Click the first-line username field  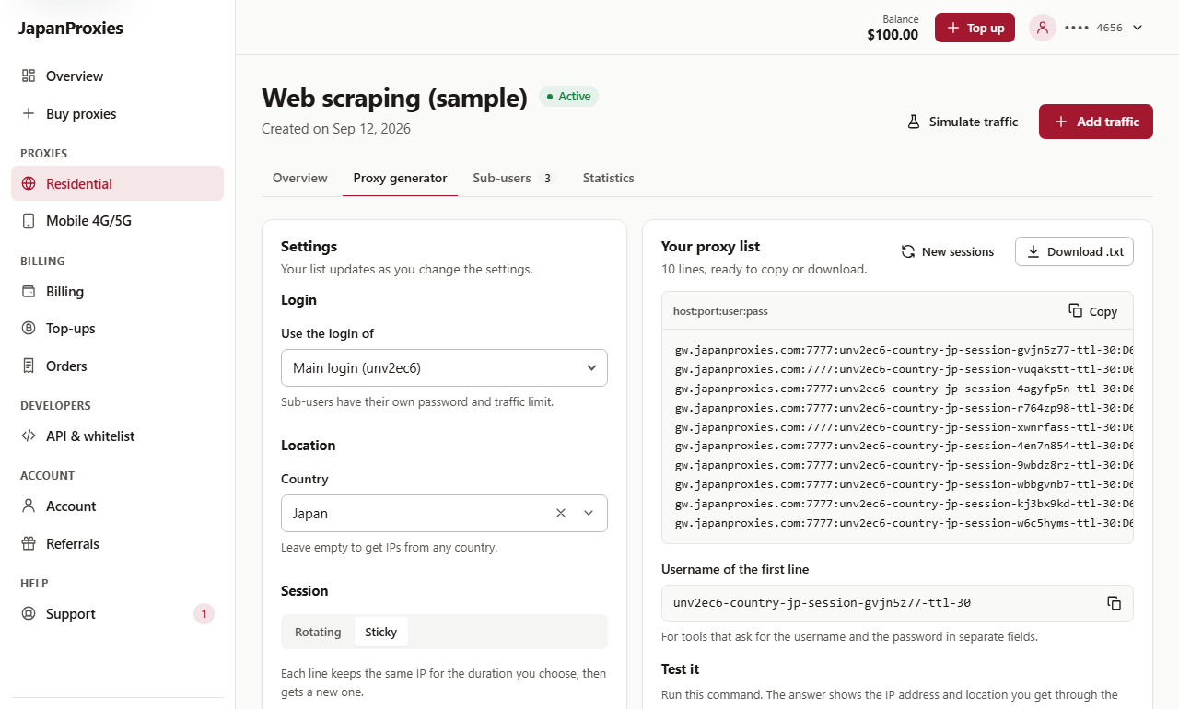(x=897, y=603)
